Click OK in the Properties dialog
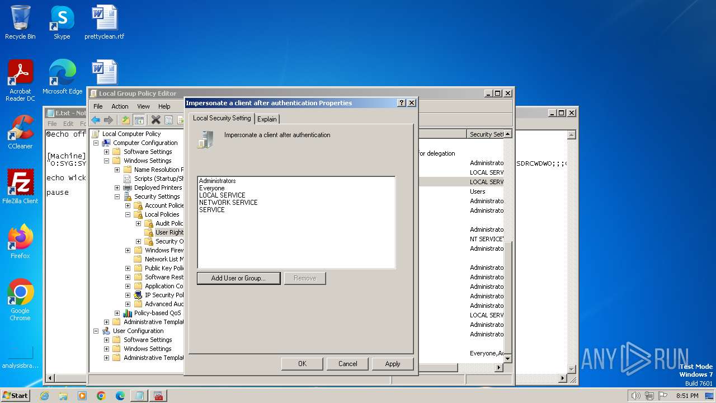716x403 pixels. point(302,364)
